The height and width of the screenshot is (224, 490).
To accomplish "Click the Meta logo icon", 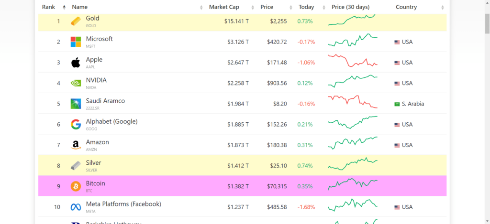I will (76, 207).
